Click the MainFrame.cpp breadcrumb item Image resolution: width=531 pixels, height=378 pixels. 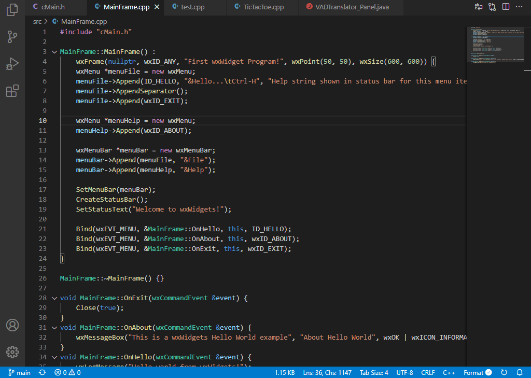[80, 21]
